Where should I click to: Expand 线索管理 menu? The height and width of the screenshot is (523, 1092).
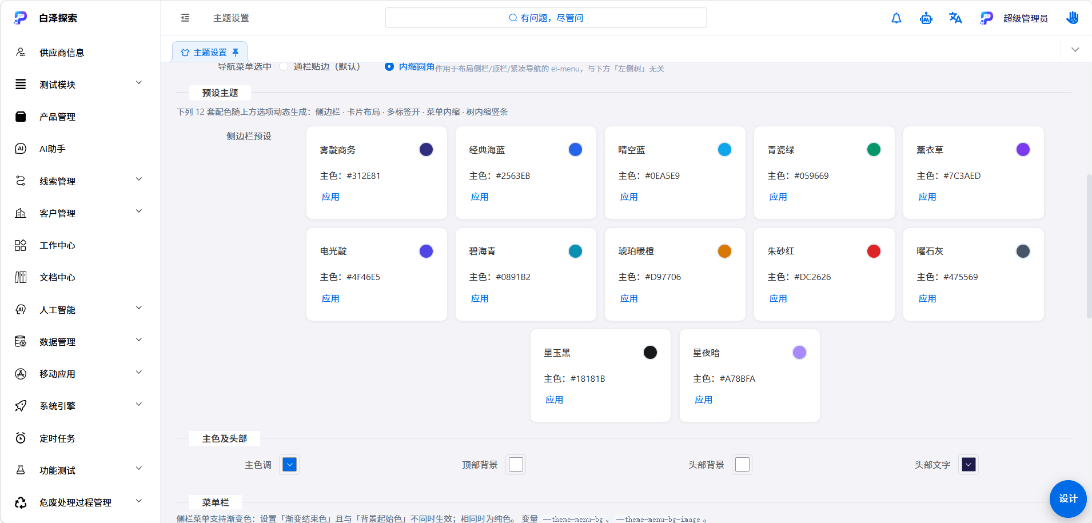(80, 181)
